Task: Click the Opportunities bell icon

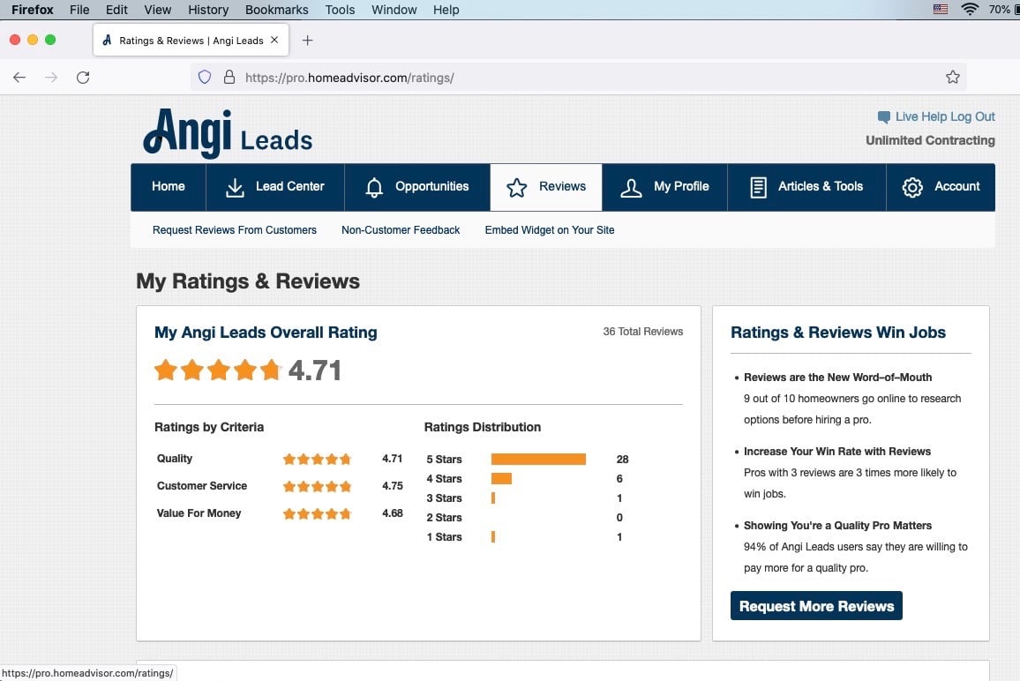Action: click(x=374, y=187)
